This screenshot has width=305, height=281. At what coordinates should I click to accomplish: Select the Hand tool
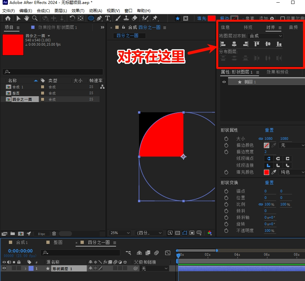[26, 18]
